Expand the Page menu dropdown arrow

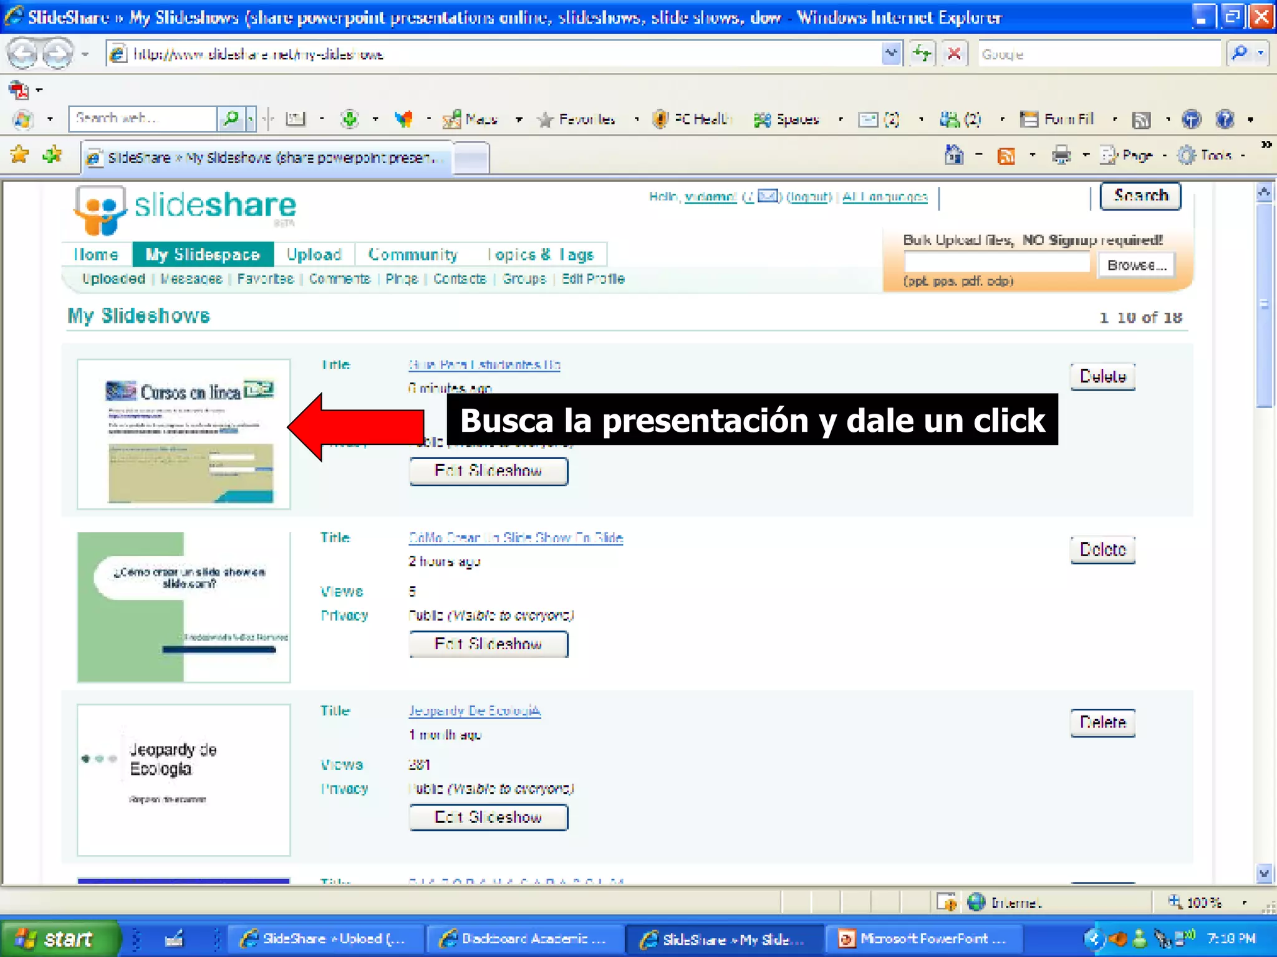[x=1164, y=155]
